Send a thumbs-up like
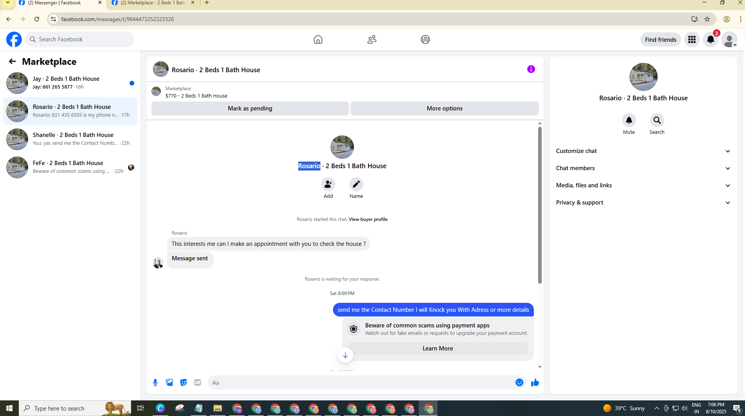 (x=535, y=382)
